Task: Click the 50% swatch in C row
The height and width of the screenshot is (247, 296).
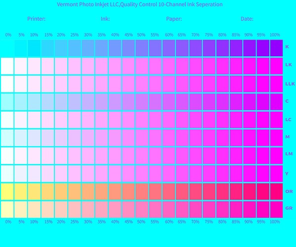Action: point(142,102)
